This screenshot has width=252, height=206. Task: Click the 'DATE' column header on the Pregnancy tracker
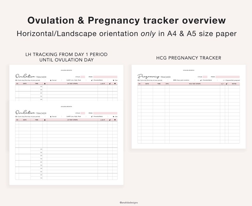(x=147, y=84)
